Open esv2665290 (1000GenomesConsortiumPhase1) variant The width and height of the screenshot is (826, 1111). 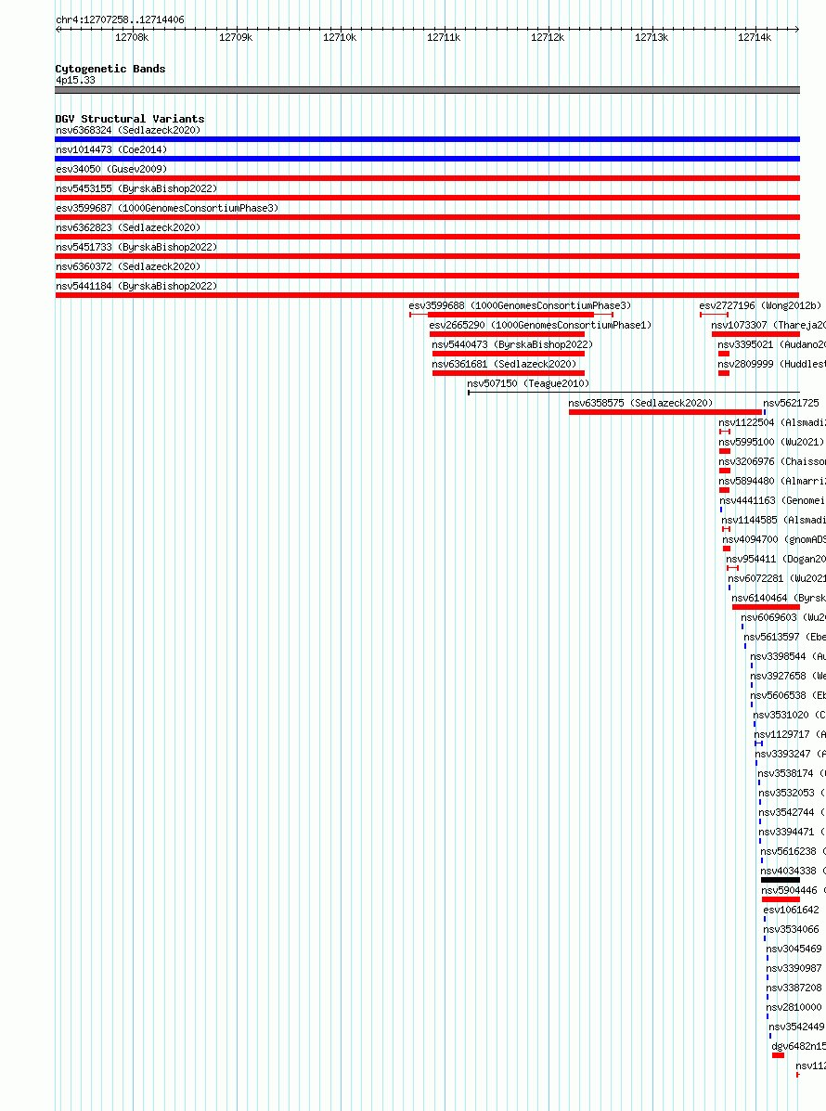click(540, 325)
